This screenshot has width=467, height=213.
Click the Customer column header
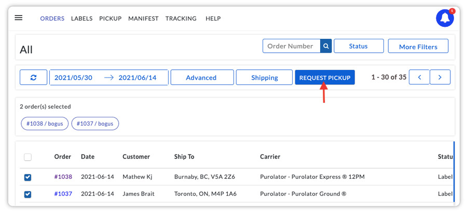(136, 157)
